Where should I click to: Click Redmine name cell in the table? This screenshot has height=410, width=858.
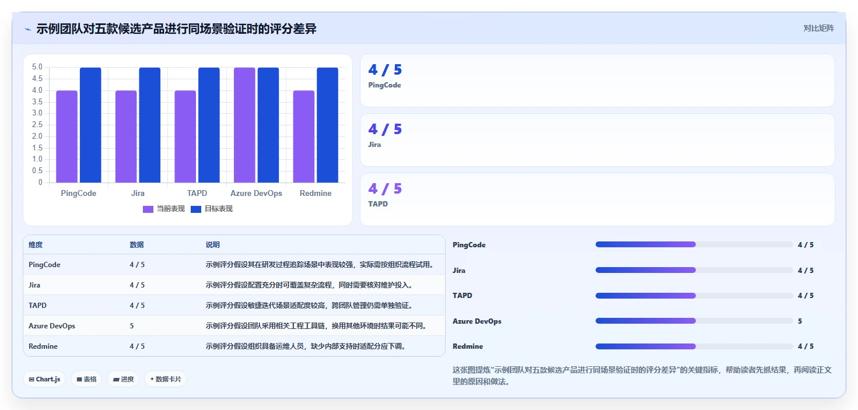tap(43, 346)
